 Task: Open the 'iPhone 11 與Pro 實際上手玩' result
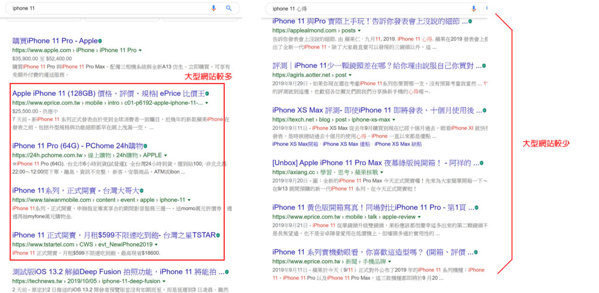point(370,22)
